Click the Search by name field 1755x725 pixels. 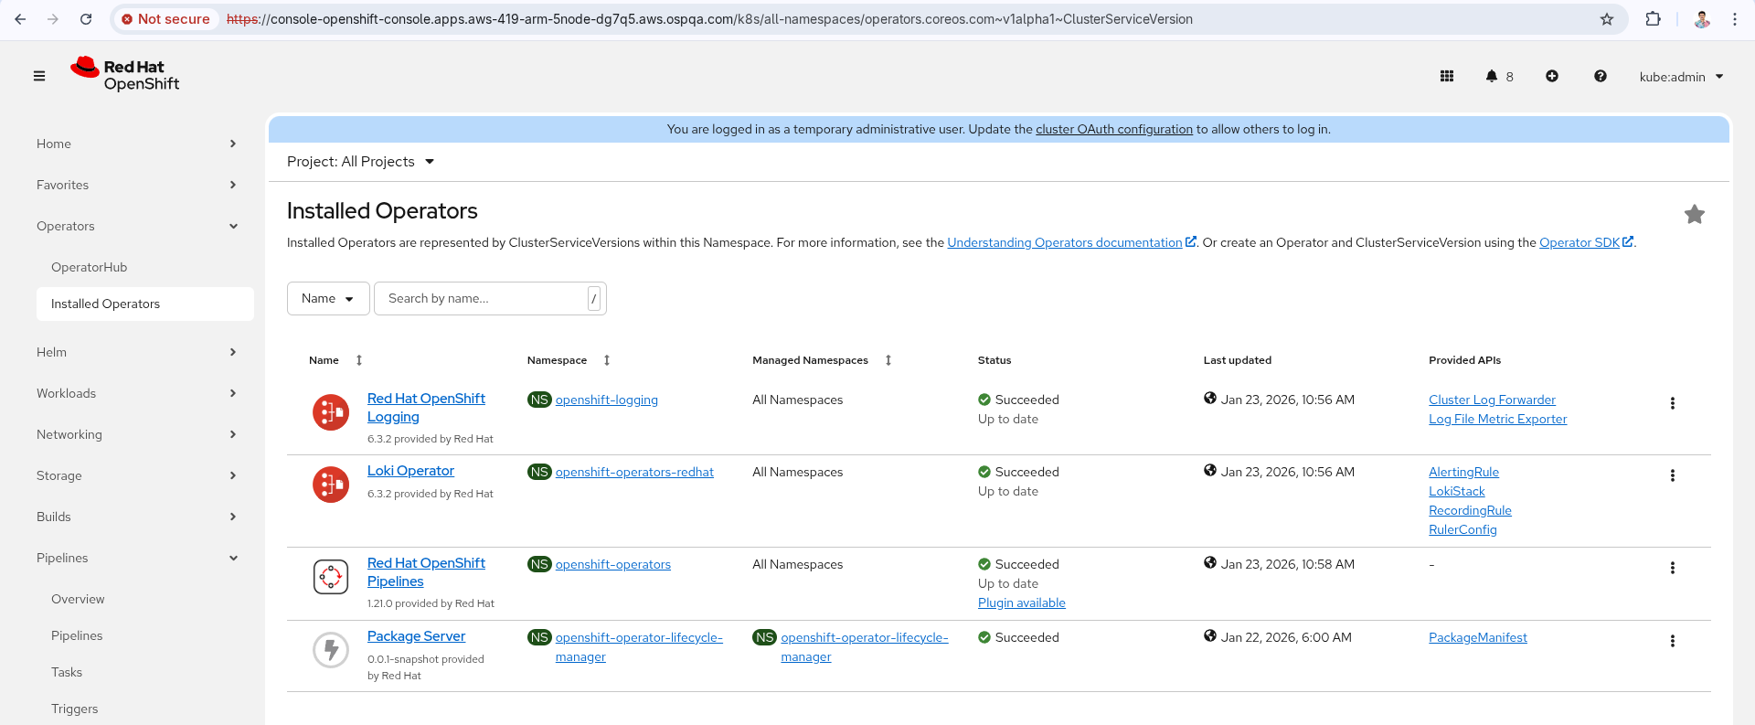point(484,299)
